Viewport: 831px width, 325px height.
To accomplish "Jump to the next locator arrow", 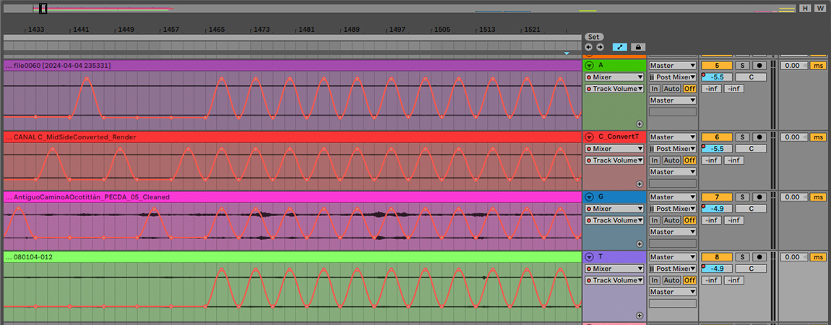I will (599, 47).
